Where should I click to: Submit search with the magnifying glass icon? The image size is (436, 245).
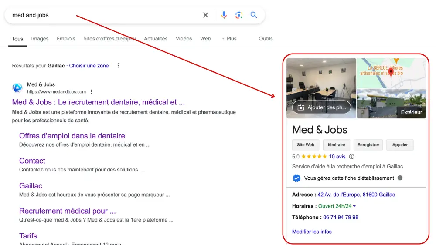pos(254,15)
